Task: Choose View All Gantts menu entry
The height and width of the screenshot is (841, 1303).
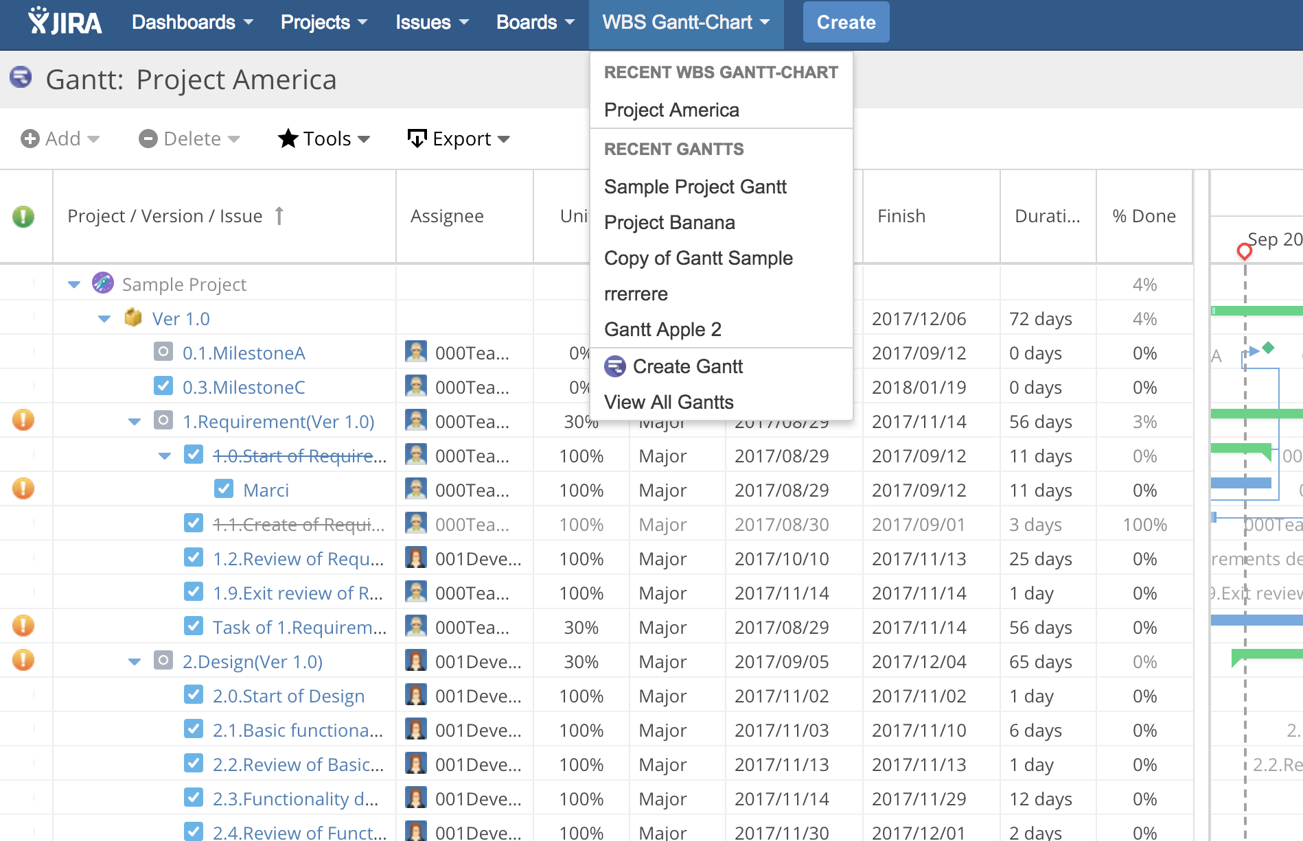Action: [x=669, y=402]
